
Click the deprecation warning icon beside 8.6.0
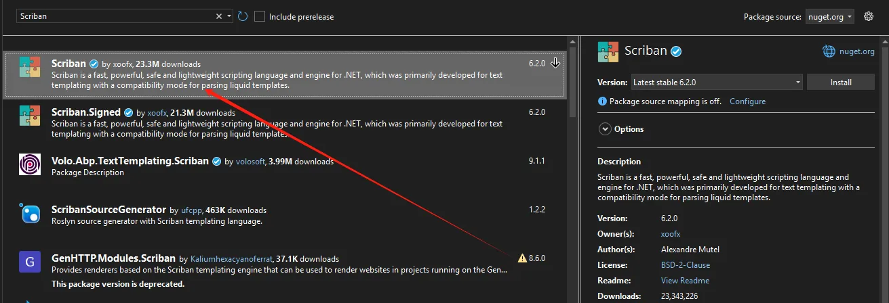pyautogui.click(x=522, y=258)
